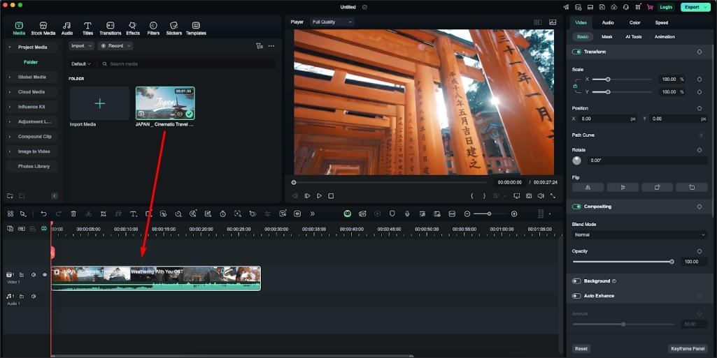The height and width of the screenshot is (358, 717).
Task: Click the new folder icon in media panel
Action: click(10, 195)
